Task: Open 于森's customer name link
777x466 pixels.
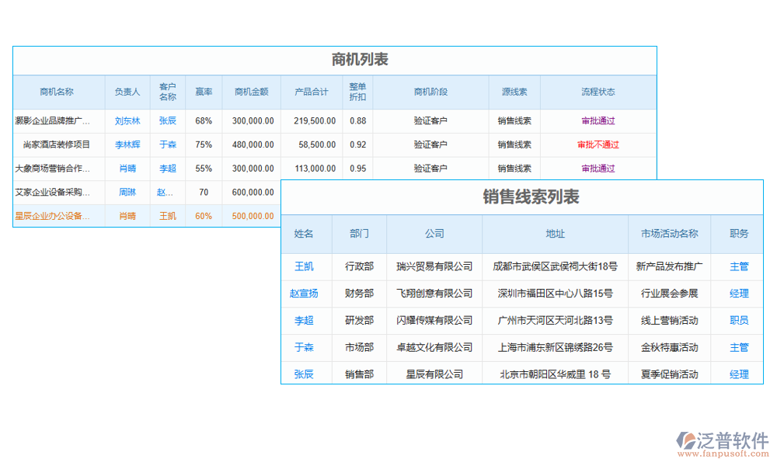Action: click(x=168, y=144)
